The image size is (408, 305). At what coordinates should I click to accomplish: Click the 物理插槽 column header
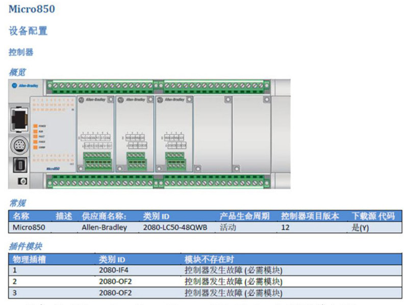(x=29, y=259)
